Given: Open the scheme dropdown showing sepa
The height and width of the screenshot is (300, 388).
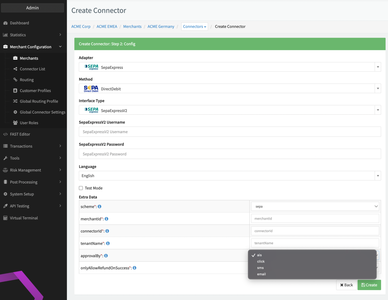Looking at the screenshot, I should tap(315, 206).
